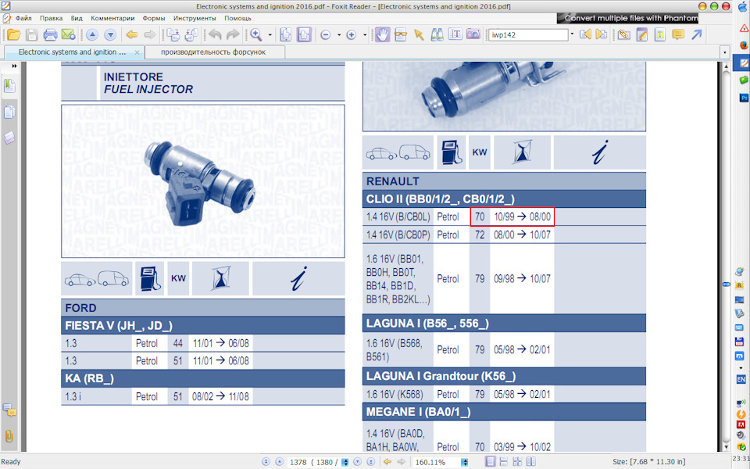Viewport: 750px width, 469px height.
Task: Click the yellow comment note tool
Action: 677,35
